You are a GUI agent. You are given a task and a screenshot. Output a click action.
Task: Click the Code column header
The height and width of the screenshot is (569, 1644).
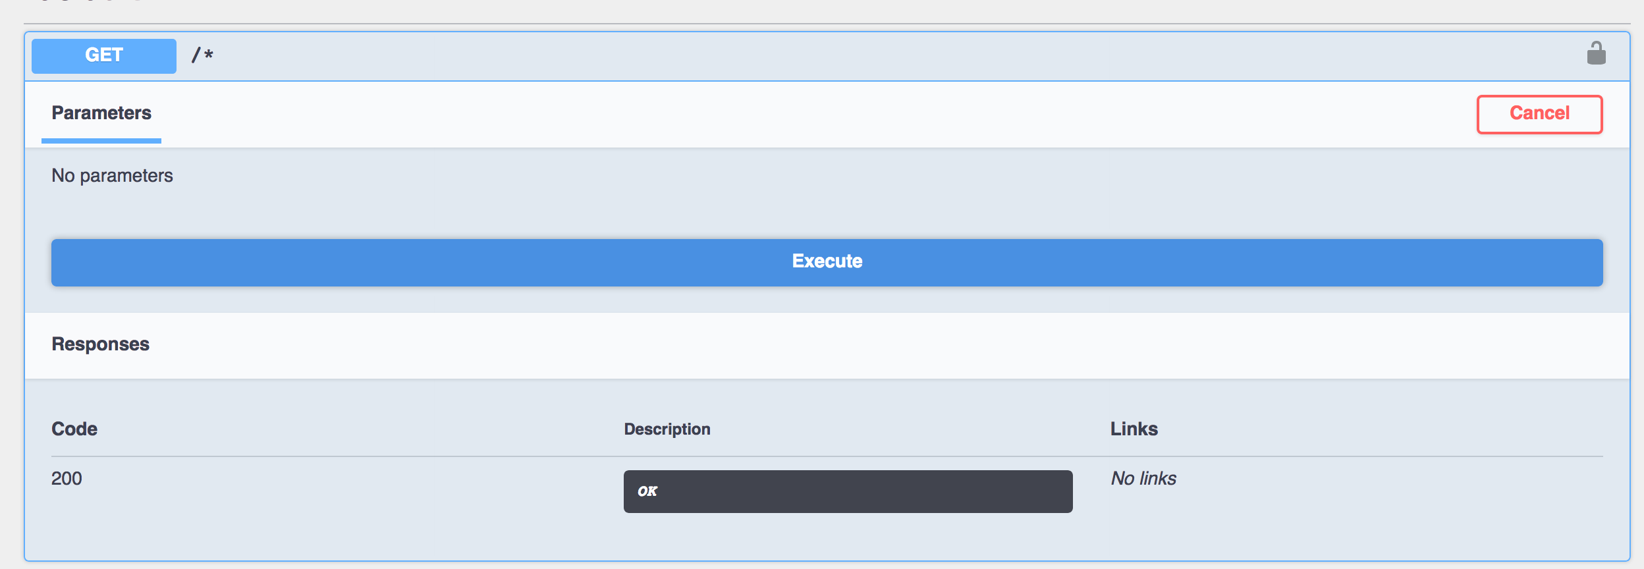[x=74, y=429]
